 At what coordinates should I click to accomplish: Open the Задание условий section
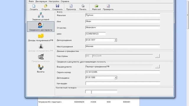click(x=41, y=16)
